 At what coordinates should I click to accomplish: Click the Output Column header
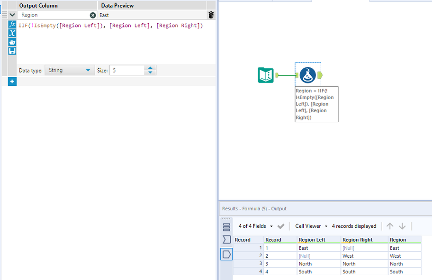coord(57,6)
